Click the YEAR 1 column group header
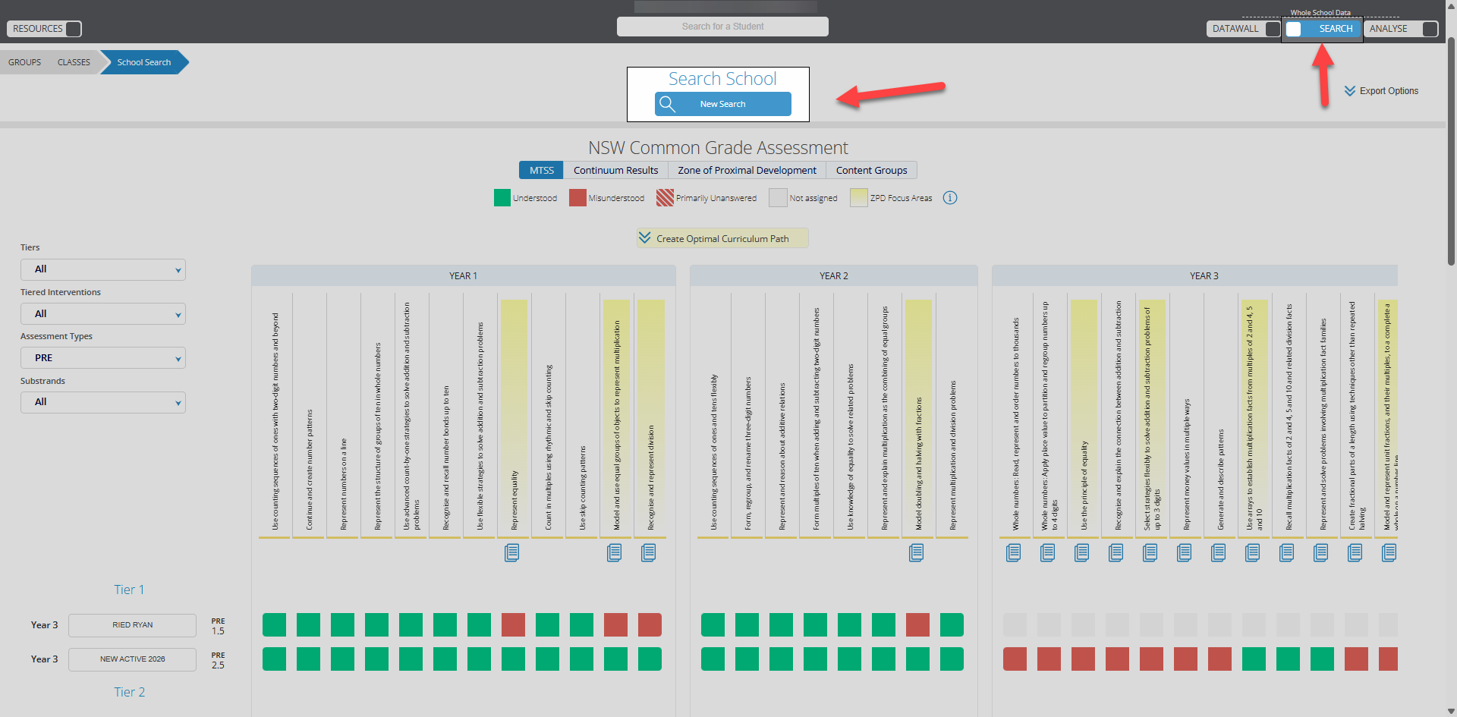1457x717 pixels. 463,275
